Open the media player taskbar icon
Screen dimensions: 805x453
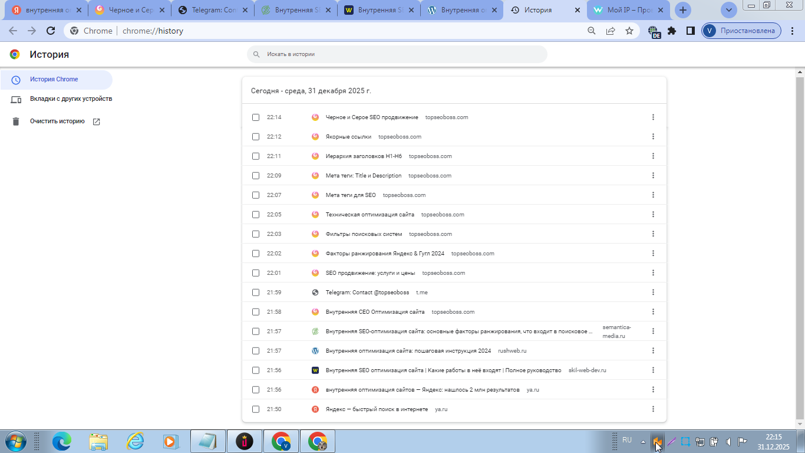pyautogui.click(x=170, y=441)
